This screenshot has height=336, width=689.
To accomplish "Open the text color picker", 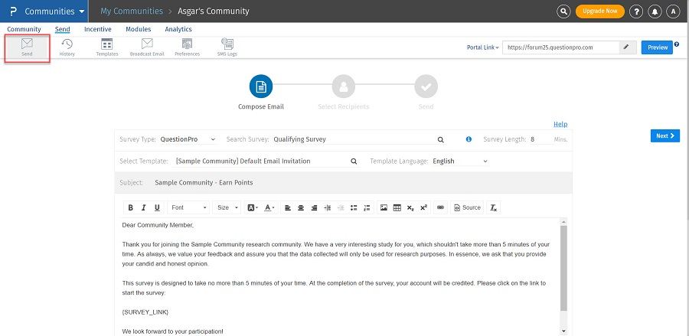I will pos(269,207).
